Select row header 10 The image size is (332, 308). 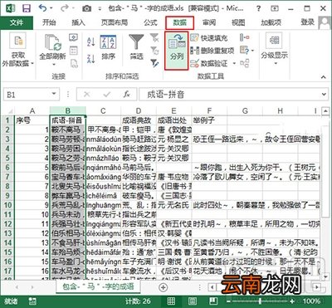7,205
